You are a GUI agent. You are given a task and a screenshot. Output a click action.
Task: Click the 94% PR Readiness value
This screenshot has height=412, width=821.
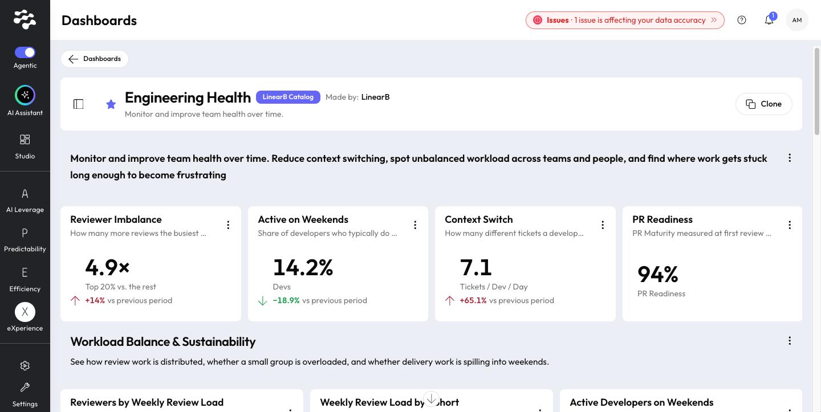click(x=658, y=275)
